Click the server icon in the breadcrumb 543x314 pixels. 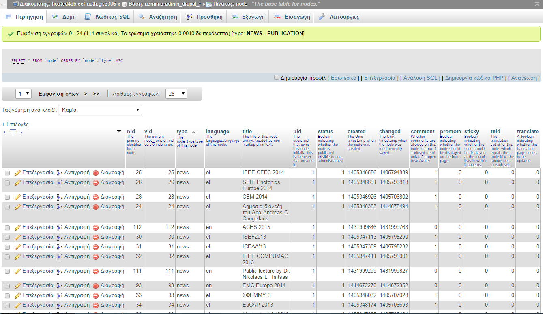(x=16, y=4)
